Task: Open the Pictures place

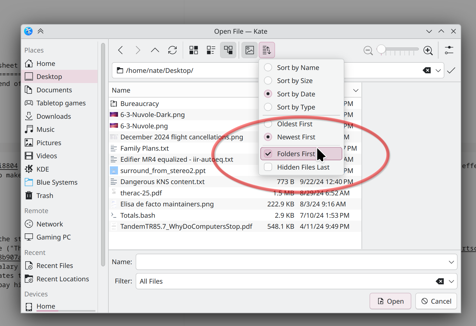Action: 60,143
